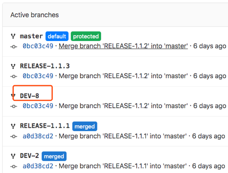Image resolution: width=228 pixels, height=173 pixels.
Task: Click the default badge on master
Action: [57, 36]
